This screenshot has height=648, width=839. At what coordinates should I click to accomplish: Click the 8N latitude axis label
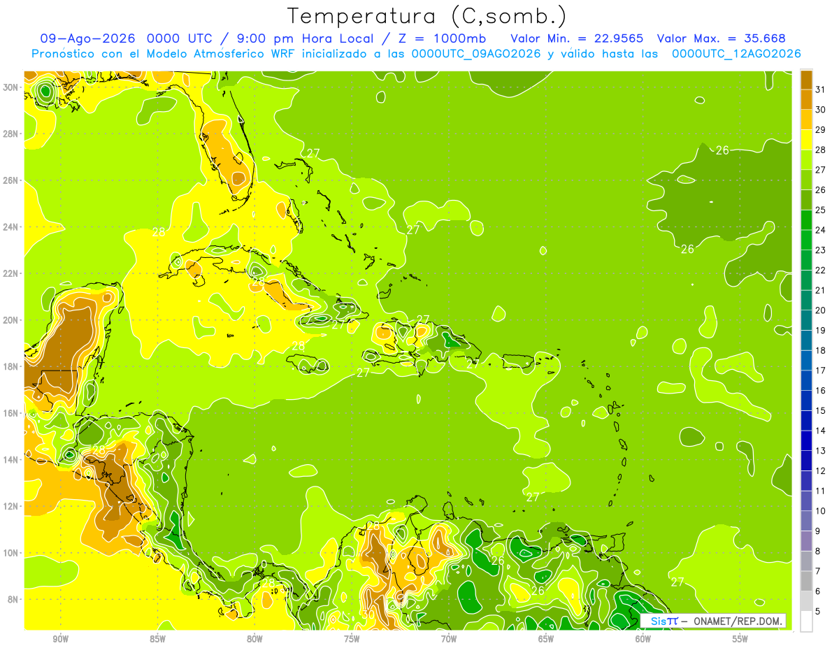(13, 599)
